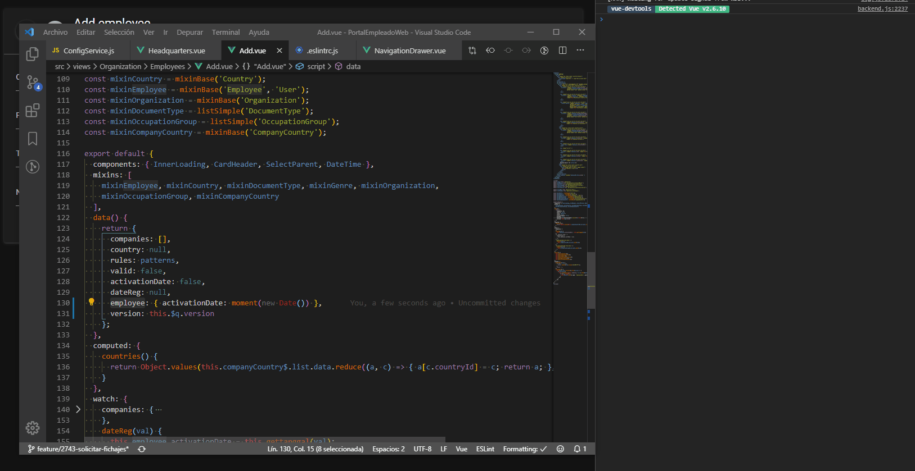Switch to the ConfigService.js tab
This screenshot has width=915, height=471.
tap(88, 51)
